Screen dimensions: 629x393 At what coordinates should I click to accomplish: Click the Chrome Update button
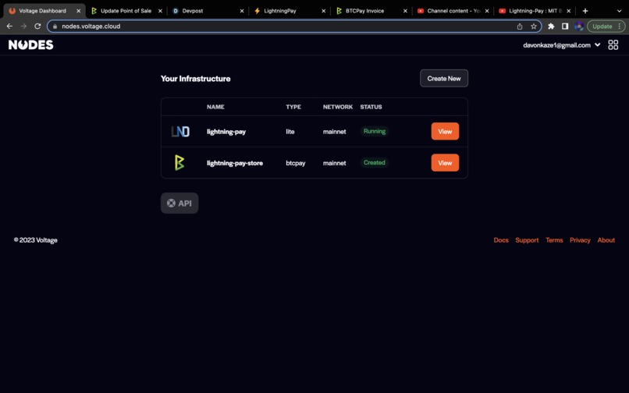pos(602,26)
